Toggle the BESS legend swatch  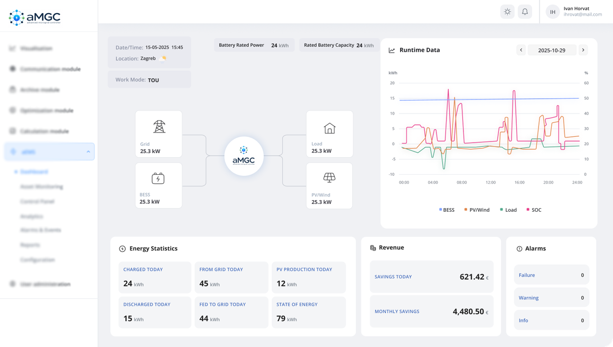pos(441,210)
